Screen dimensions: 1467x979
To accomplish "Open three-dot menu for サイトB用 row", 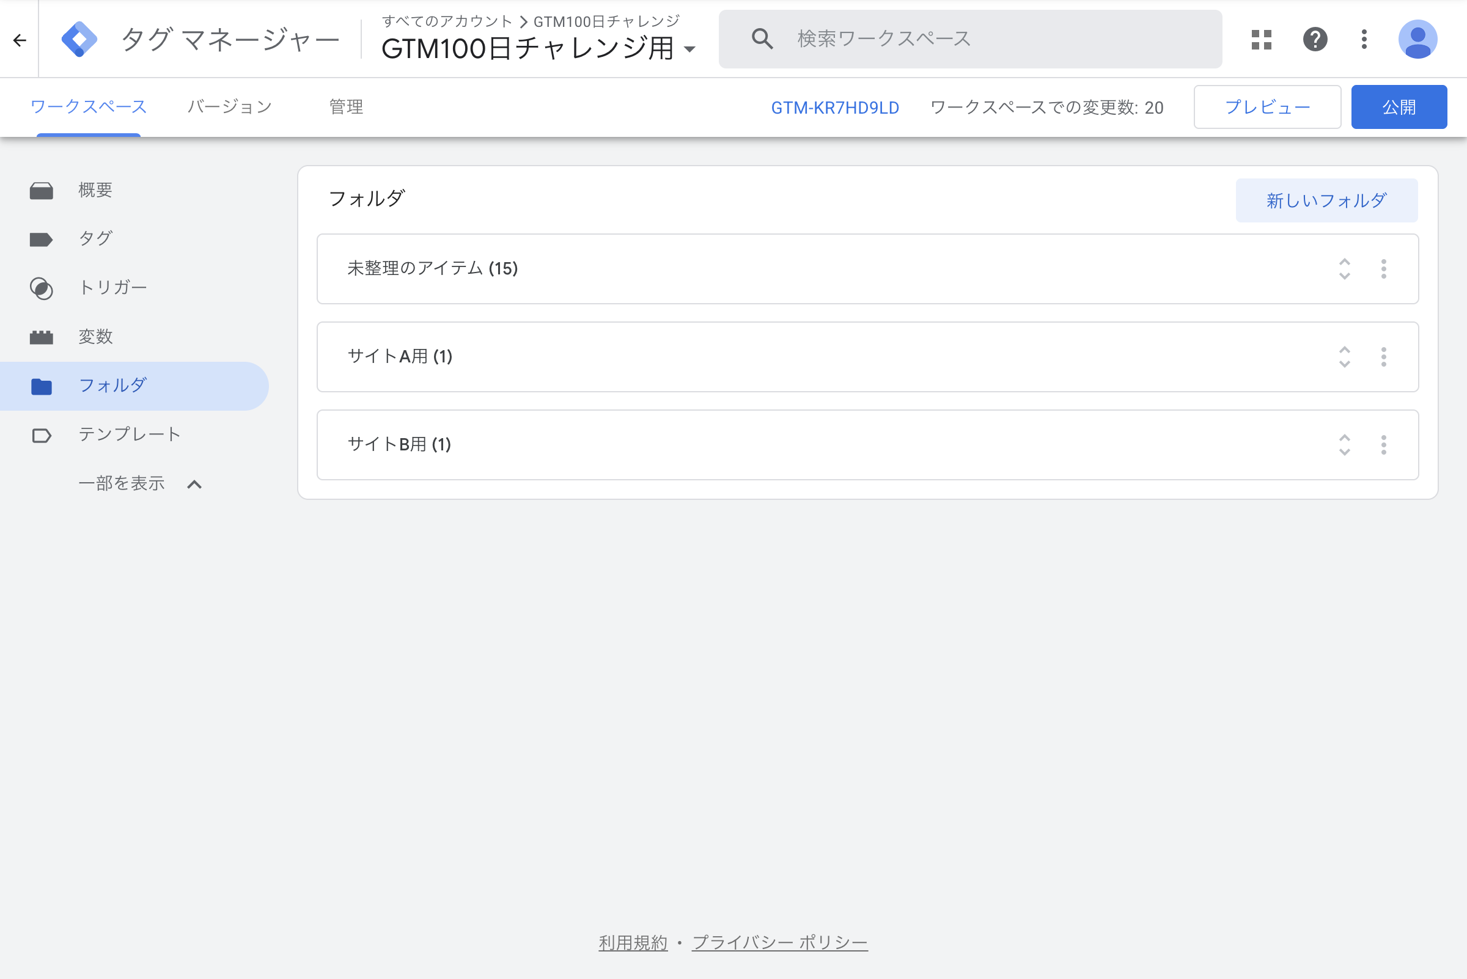I will [1383, 444].
